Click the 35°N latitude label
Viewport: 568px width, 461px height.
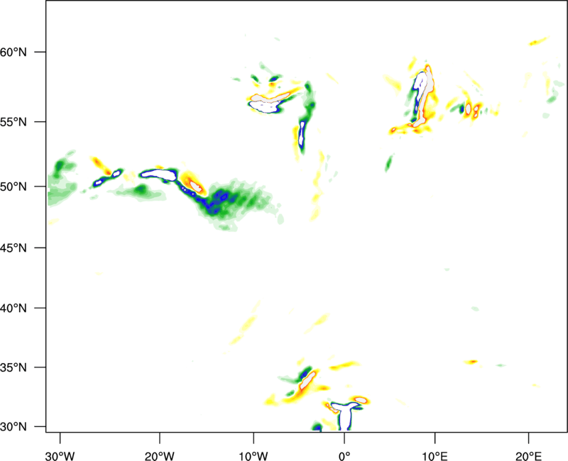pos(13,367)
